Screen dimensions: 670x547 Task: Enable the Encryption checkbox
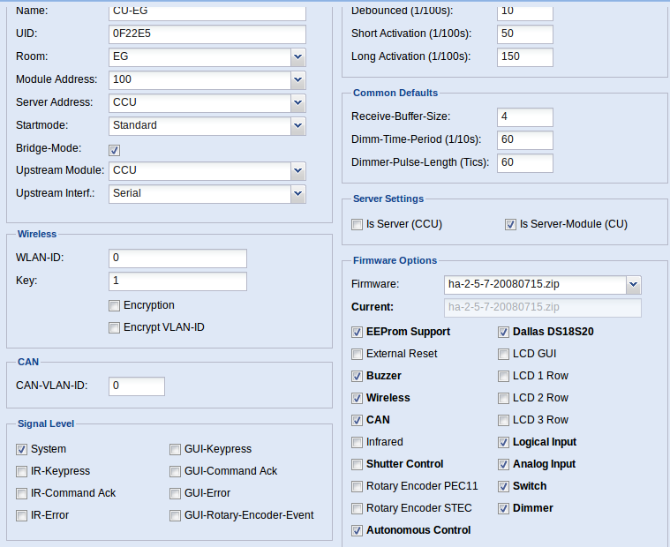[x=114, y=306]
